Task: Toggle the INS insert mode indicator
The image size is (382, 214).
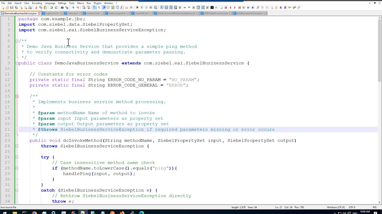Action: tap(375, 207)
